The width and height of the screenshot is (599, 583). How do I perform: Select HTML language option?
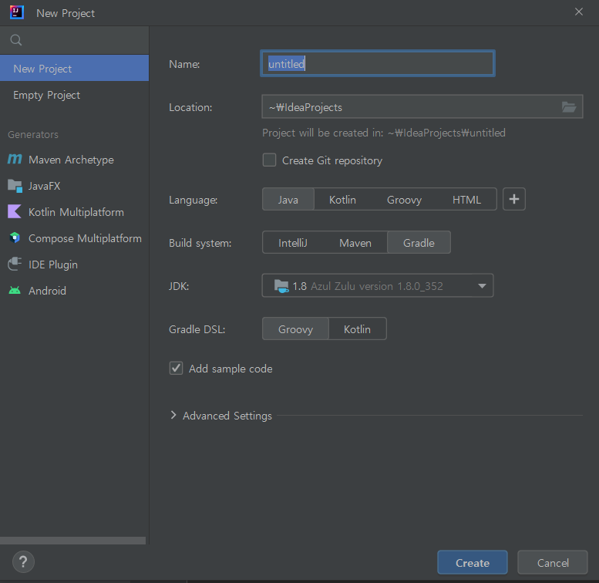coord(466,200)
